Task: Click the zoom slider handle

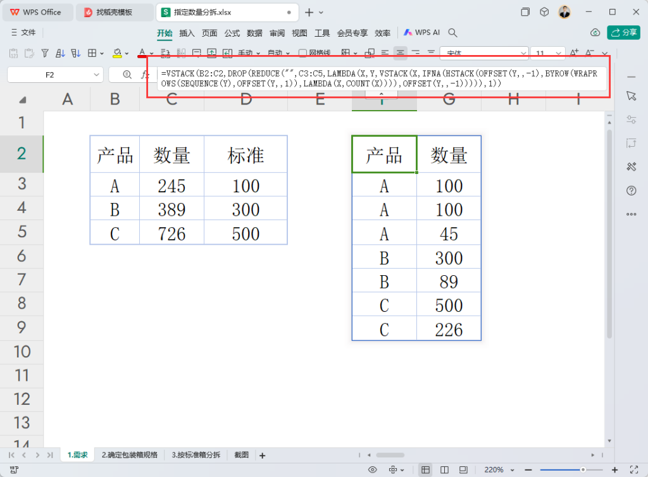Action: click(583, 469)
